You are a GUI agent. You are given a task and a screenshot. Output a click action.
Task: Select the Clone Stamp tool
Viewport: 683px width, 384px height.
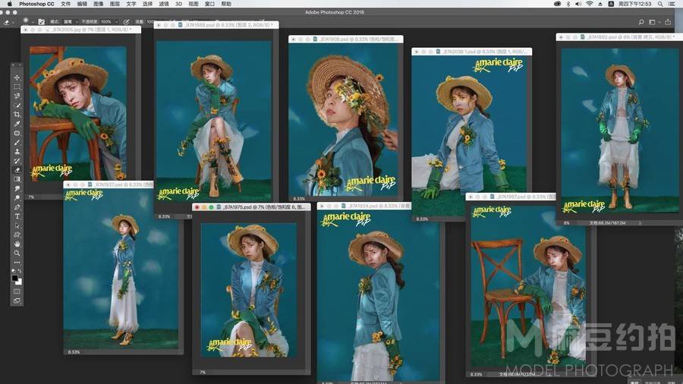pyautogui.click(x=17, y=152)
